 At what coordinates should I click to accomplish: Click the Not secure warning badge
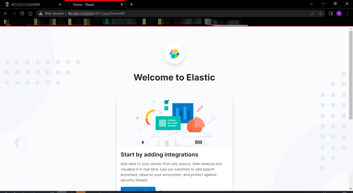(51, 13)
